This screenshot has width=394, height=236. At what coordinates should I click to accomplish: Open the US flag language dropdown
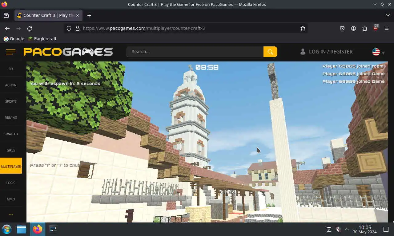(378, 52)
